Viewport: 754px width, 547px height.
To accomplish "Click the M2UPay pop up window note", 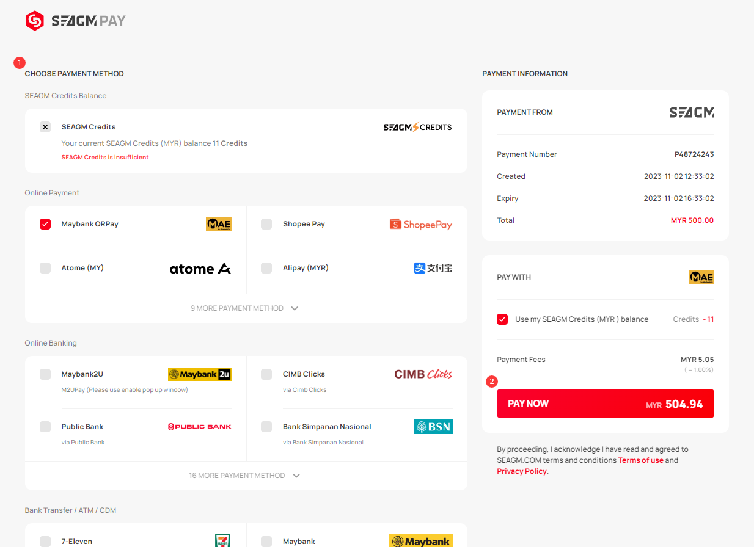I will 125,390.
